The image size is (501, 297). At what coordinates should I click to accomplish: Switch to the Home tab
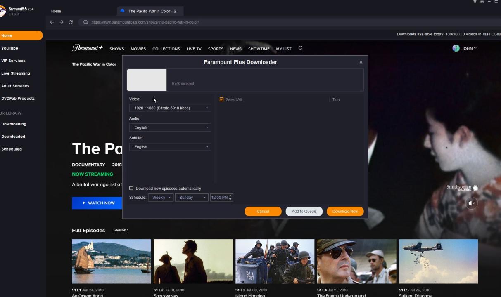click(x=56, y=11)
